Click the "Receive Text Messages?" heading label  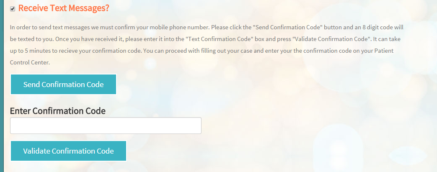(x=64, y=8)
